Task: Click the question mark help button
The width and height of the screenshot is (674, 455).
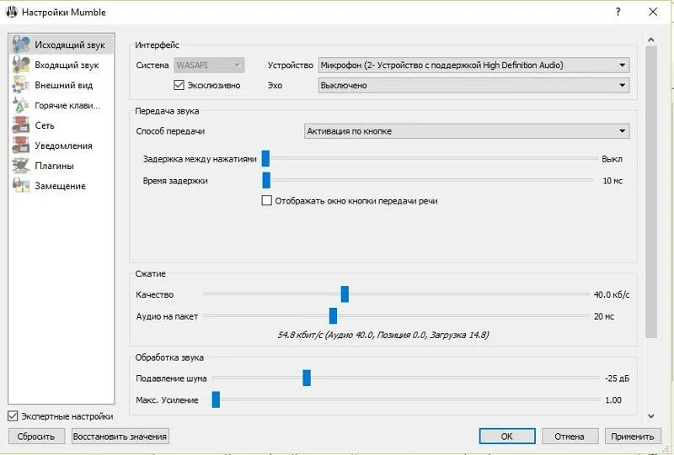Action: point(618,12)
